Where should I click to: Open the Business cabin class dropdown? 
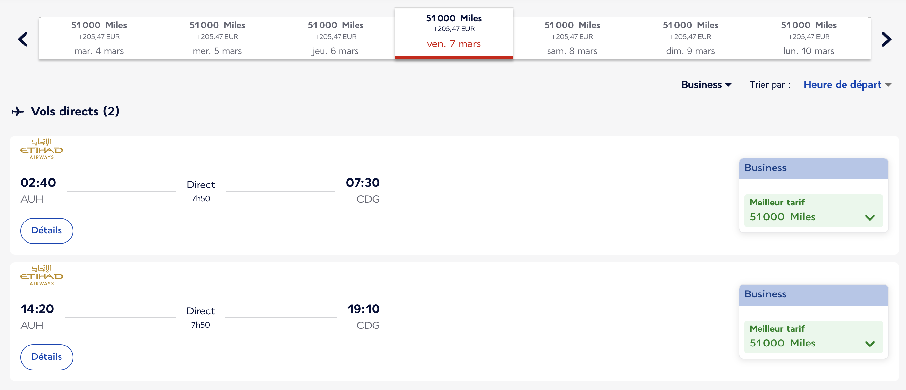click(706, 85)
